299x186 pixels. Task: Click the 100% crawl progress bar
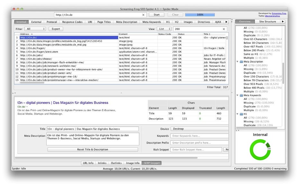click(200, 15)
